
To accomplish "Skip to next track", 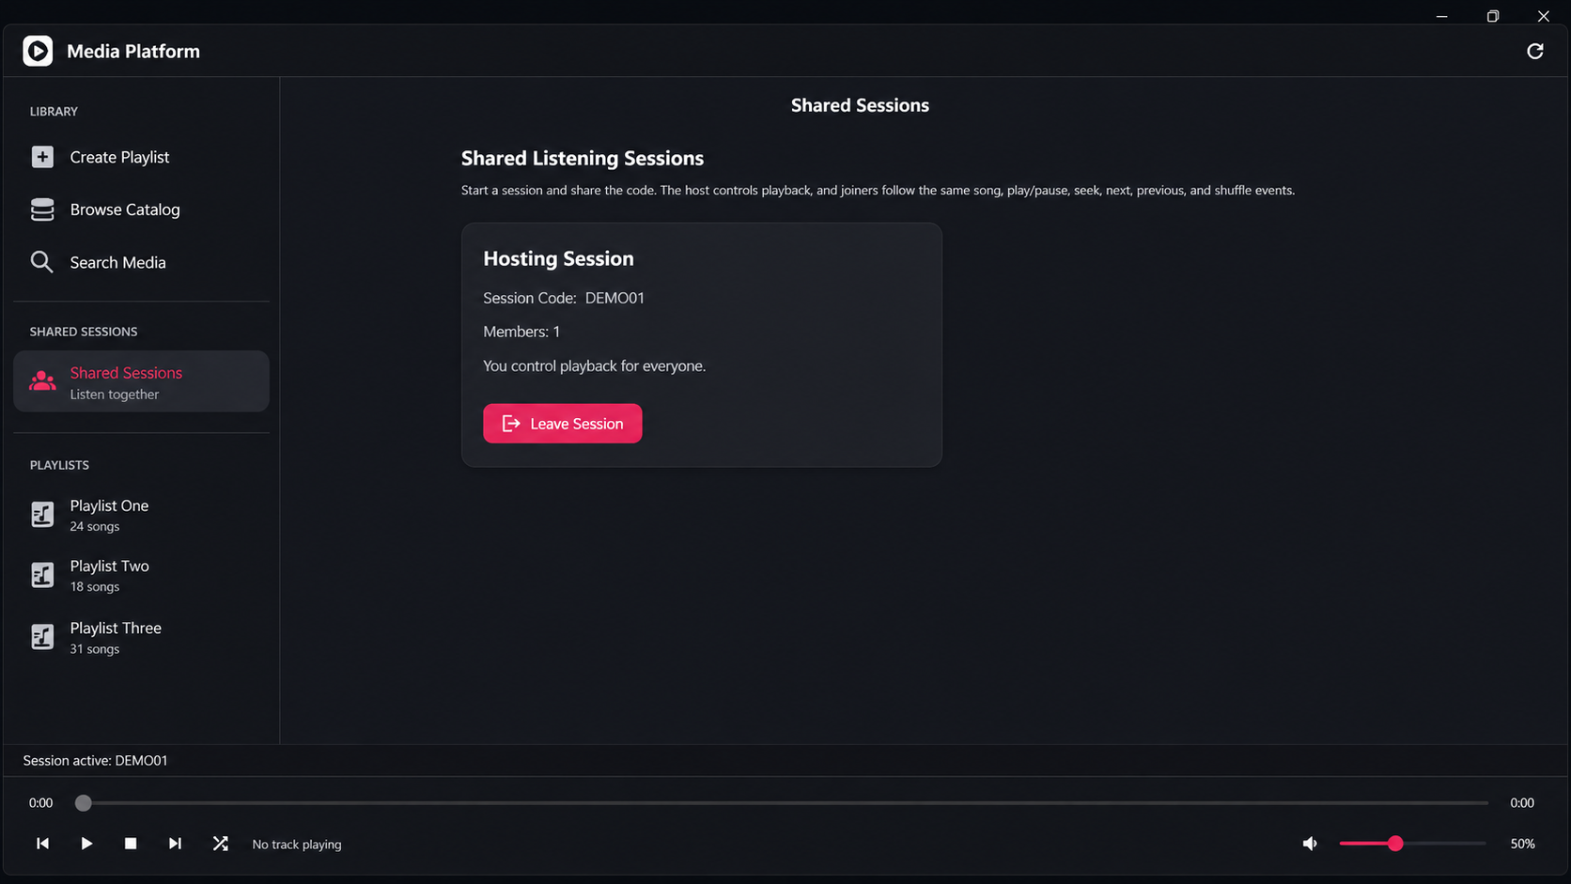I will pos(175,844).
